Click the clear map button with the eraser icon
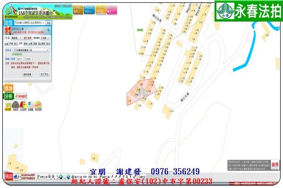Viewport: 283px width, 188px height. 21,96
